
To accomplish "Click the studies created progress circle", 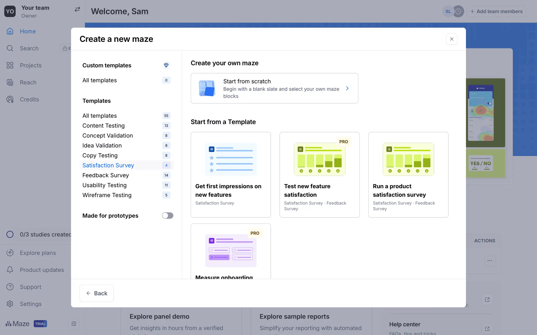I will pyautogui.click(x=10, y=234).
